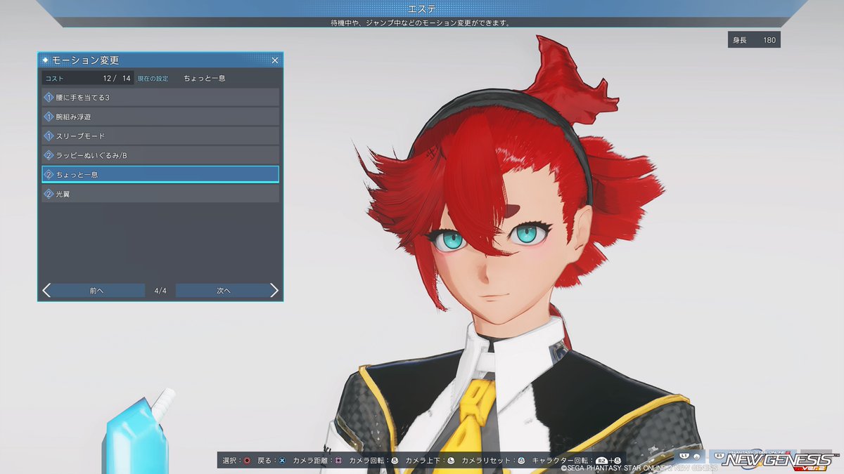The width and height of the screenshot is (844, 474).
Task: Select the 腰に手を当てる3 motion
Action: click(x=160, y=98)
